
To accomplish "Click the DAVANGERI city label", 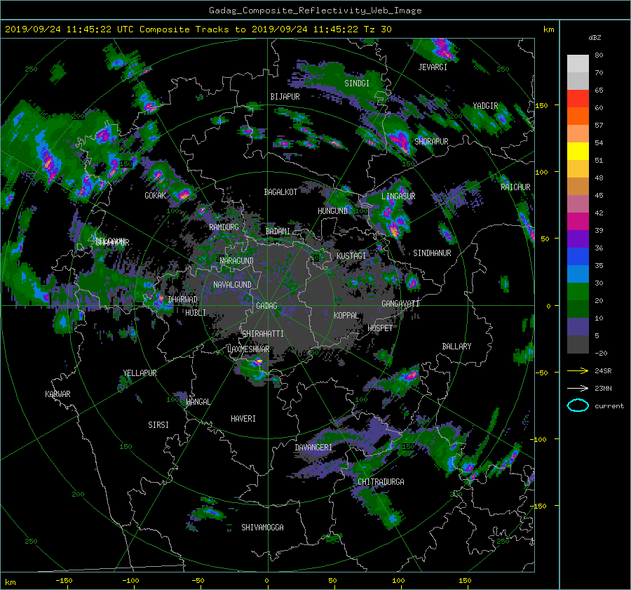I will 313,448.
